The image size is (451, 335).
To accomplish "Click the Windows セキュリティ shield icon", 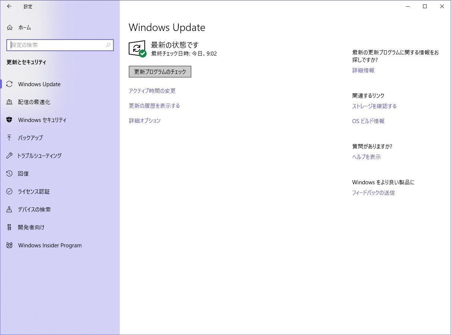I will [10, 120].
